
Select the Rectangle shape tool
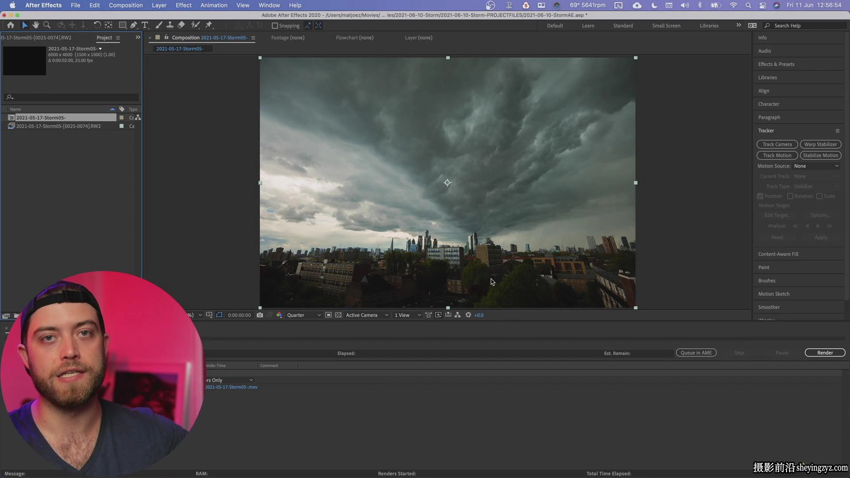(x=122, y=25)
